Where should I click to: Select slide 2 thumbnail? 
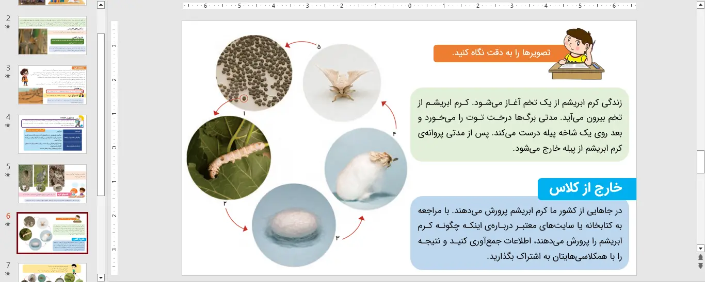pyautogui.click(x=52, y=35)
